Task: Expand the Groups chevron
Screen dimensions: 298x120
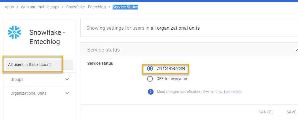Action: pyautogui.click(x=67, y=79)
